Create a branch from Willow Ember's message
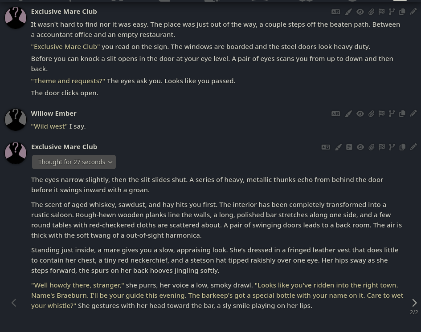421x332 pixels. tap(392, 113)
